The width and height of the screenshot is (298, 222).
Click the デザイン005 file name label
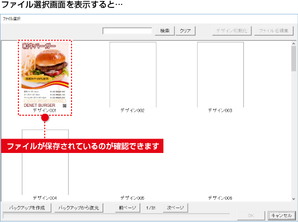point(133,198)
